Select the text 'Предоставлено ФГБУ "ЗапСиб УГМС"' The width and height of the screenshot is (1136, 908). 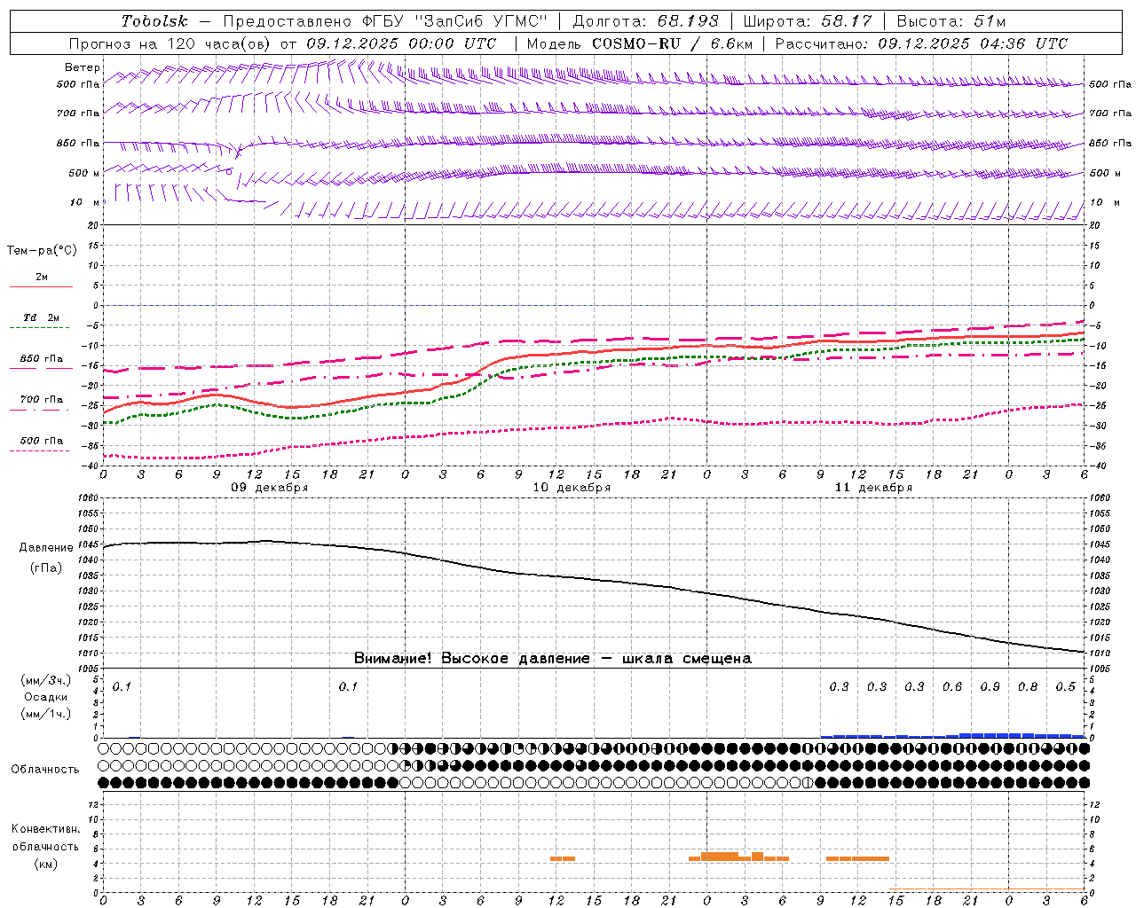pos(385,21)
